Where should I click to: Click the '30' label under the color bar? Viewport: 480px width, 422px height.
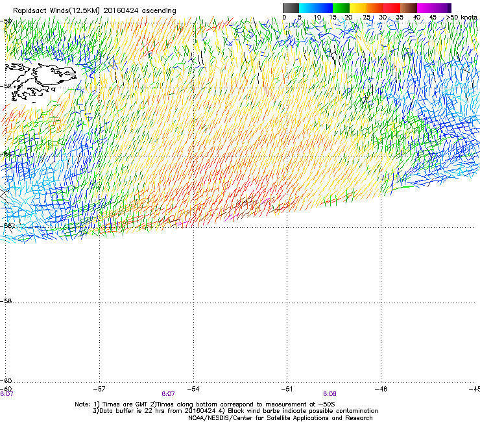click(383, 18)
